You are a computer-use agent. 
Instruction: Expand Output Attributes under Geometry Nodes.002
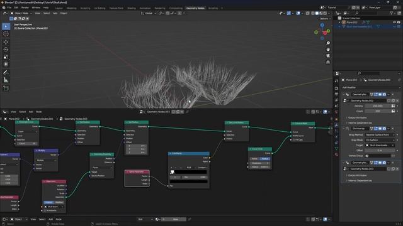point(357,117)
